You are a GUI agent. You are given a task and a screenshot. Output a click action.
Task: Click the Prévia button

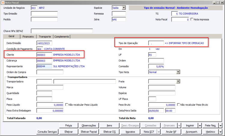(69, 126)
